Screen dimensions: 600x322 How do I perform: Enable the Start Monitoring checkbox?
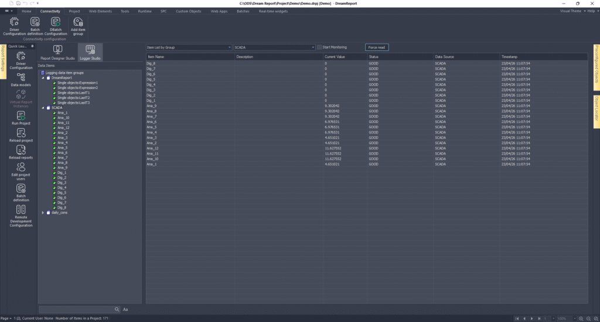tap(319, 47)
